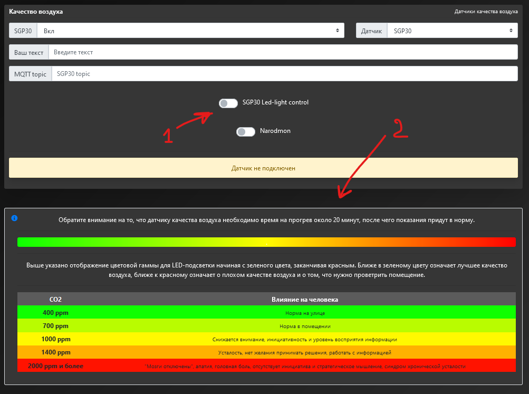Click the Ваш текст input field
Image resolution: width=529 pixels, height=394 pixels.
pyautogui.click(x=283, y=52)
